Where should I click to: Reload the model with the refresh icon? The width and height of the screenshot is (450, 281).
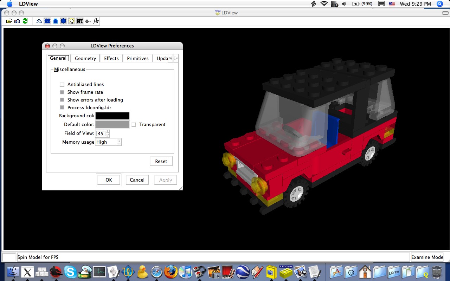pyautogui.click(x=25, y=21)
